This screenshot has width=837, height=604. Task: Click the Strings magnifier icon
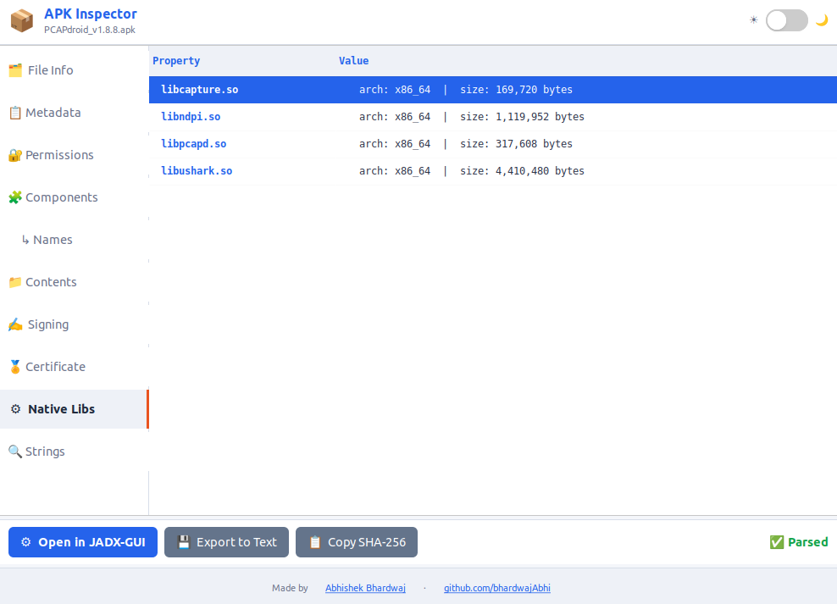(x=15, y=452)
